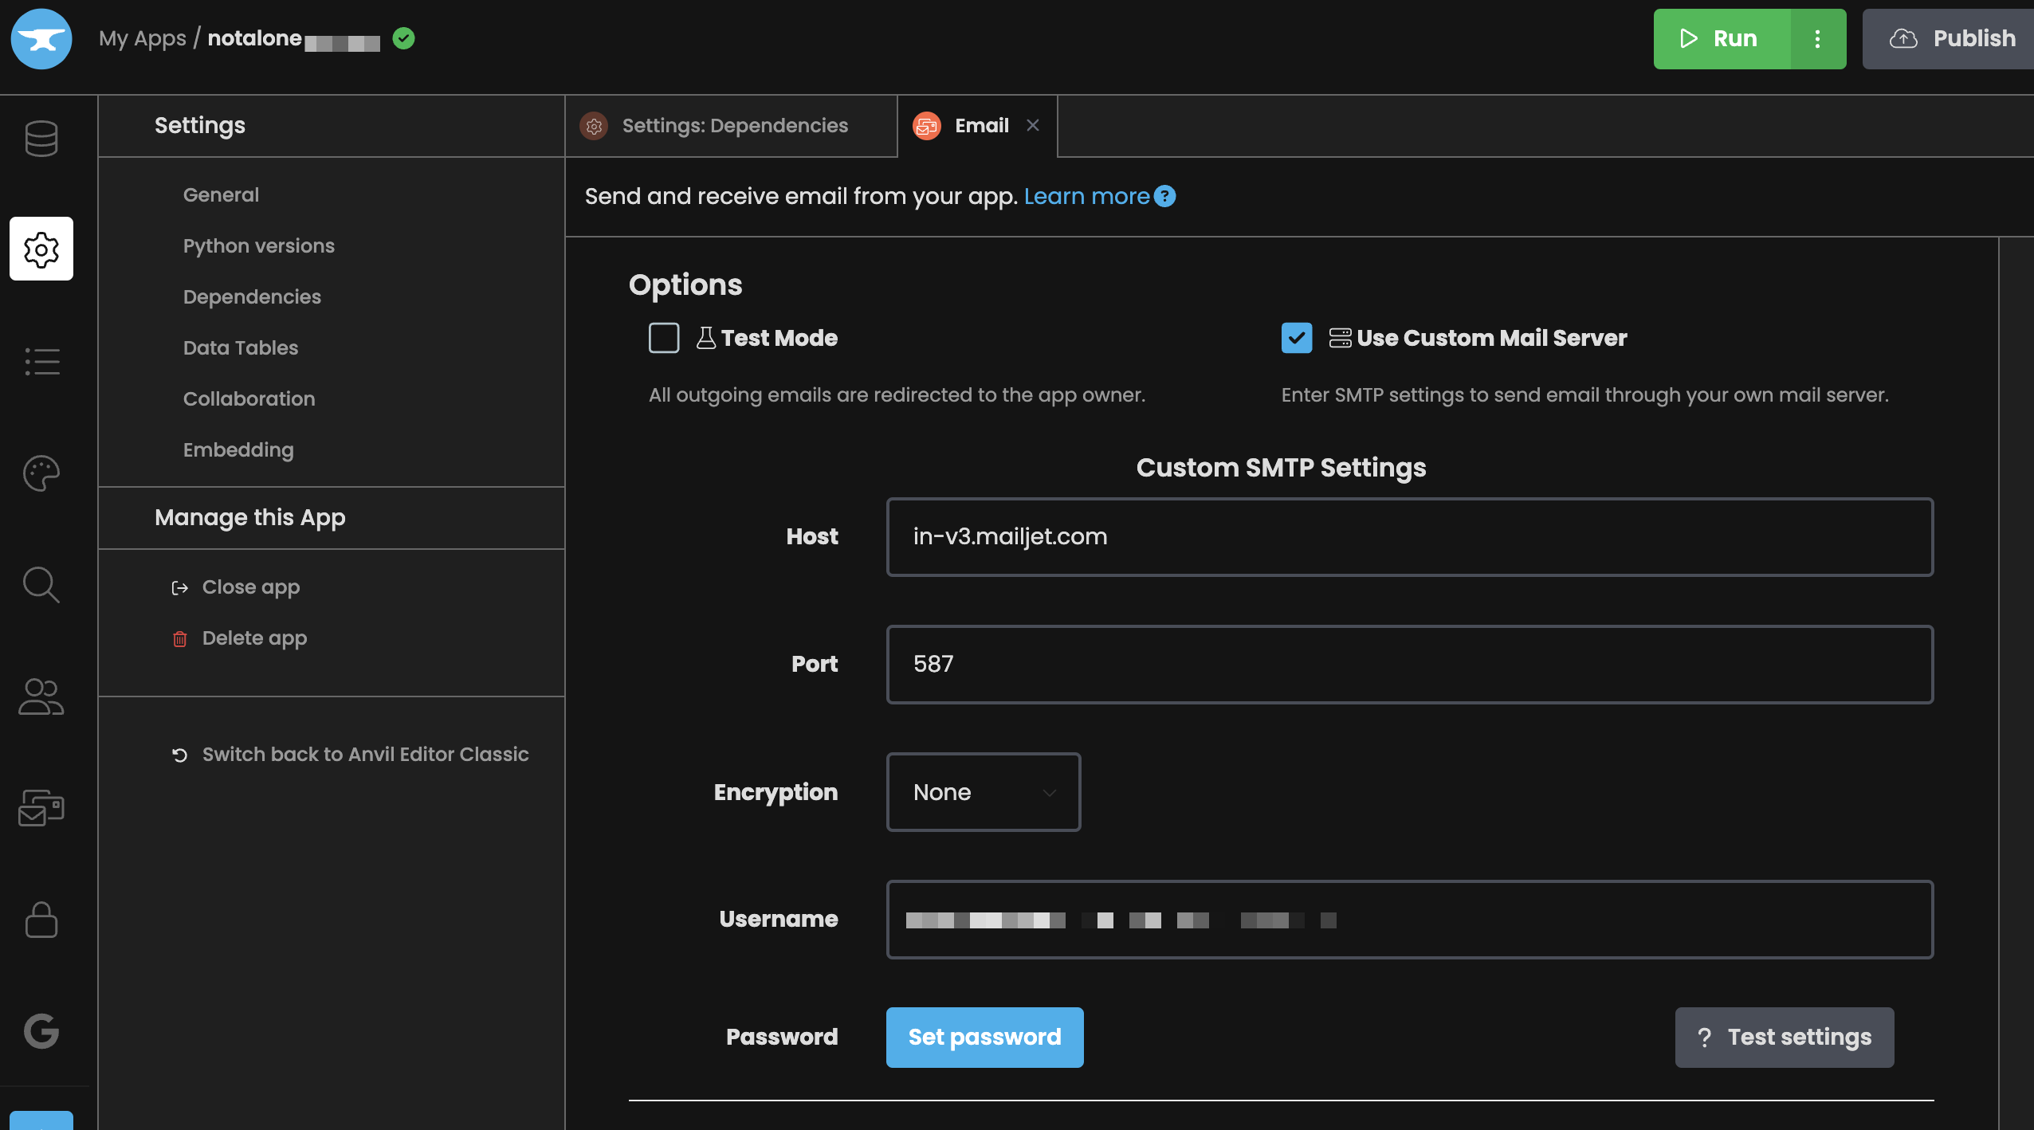The image size is (2034, 1130).
Task: Click the Custom Mail Server icon
Action: click(1340, 338)
